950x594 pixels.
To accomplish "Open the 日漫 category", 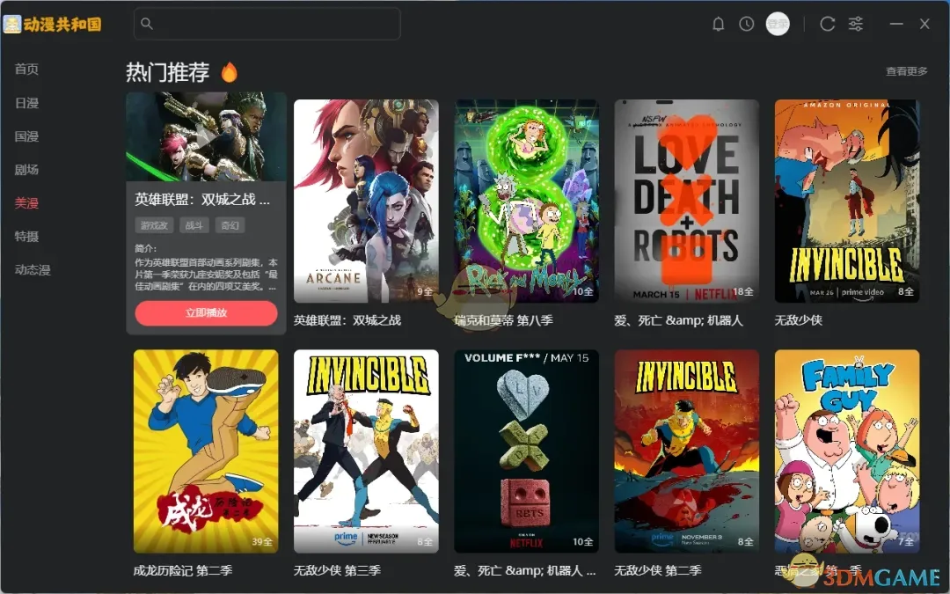I will 26,103.
